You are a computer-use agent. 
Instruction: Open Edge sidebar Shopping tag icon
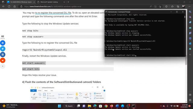coord(190,22)
